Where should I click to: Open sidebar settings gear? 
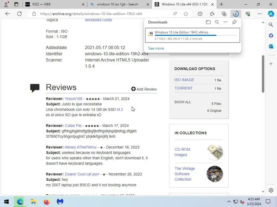[x=271, y=190]
